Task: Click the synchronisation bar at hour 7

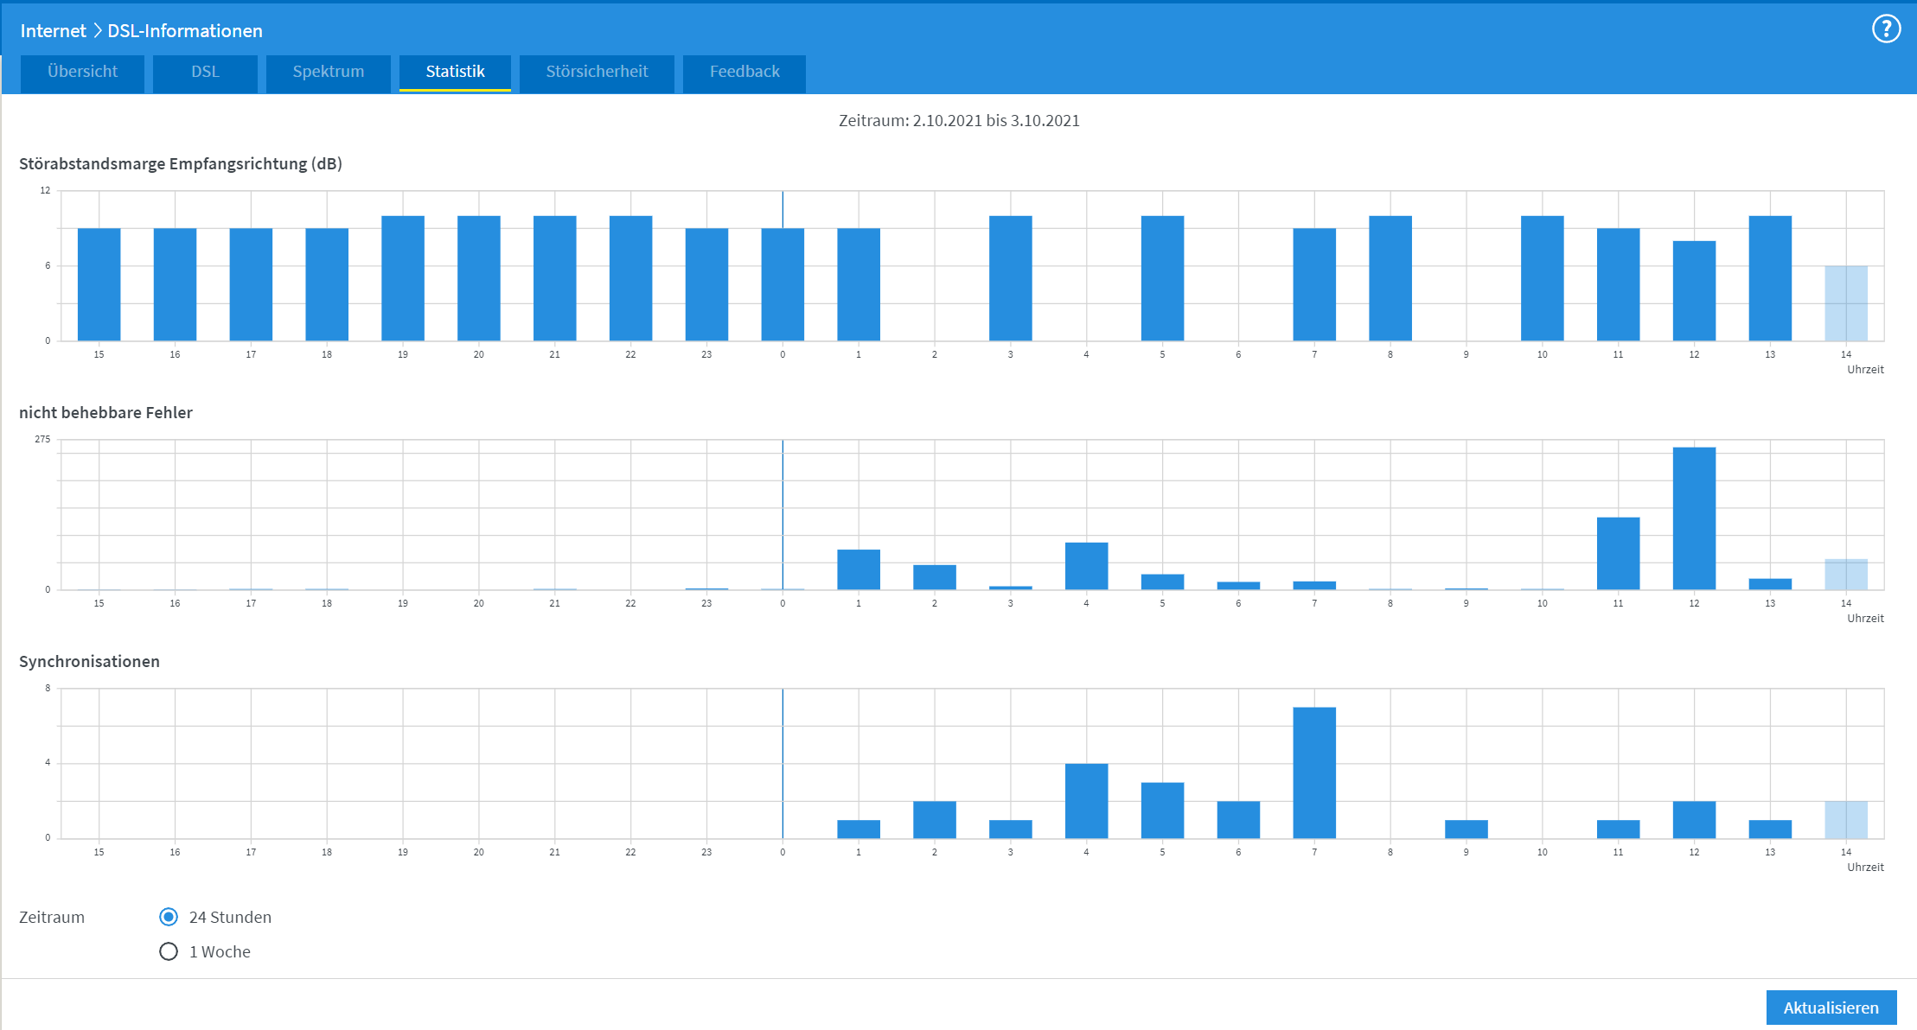Action: click(1314, 772)
